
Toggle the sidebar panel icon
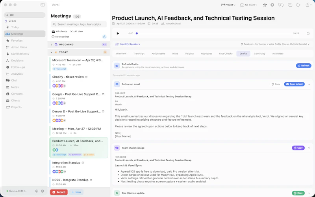[43, 5]
